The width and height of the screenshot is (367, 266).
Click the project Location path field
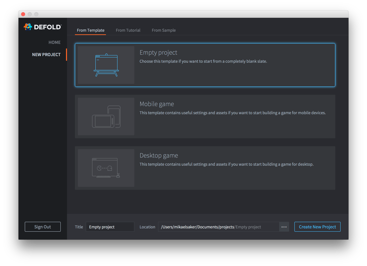tap(218, 227)
